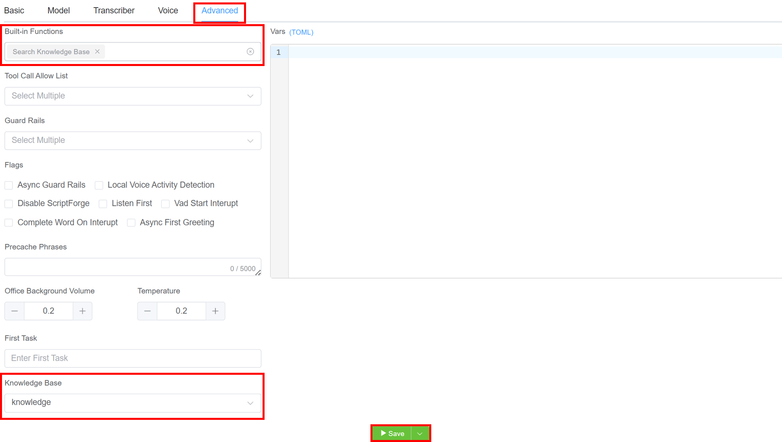Focus the Enter First Task field

click(x=133, y=358)
